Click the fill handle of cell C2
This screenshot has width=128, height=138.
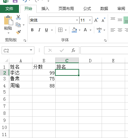[79, 75]
